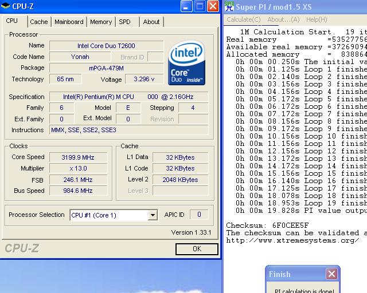Close the CPU-Z window

[x=213, y=6]
